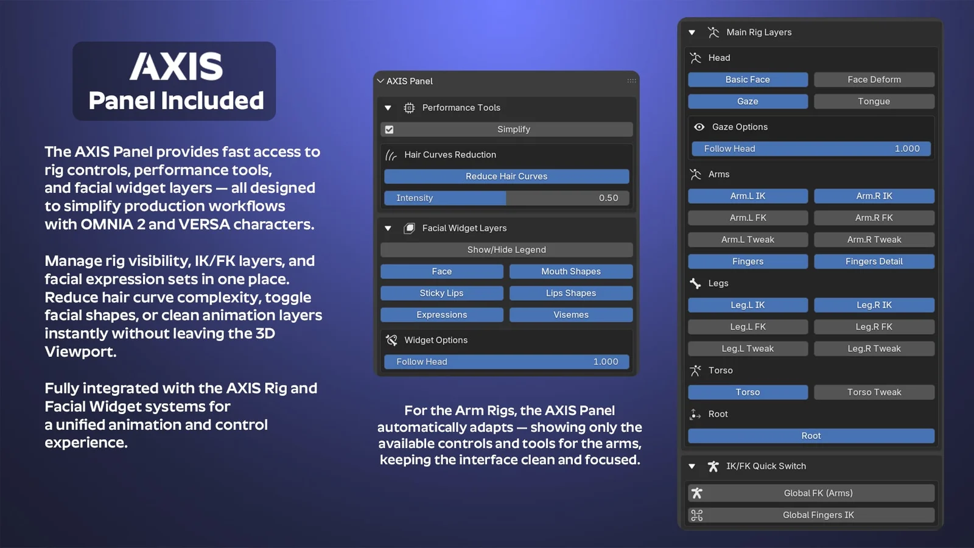
Task: Click the IK/FK Quick Switch armature icon
Action: [713, 466]
